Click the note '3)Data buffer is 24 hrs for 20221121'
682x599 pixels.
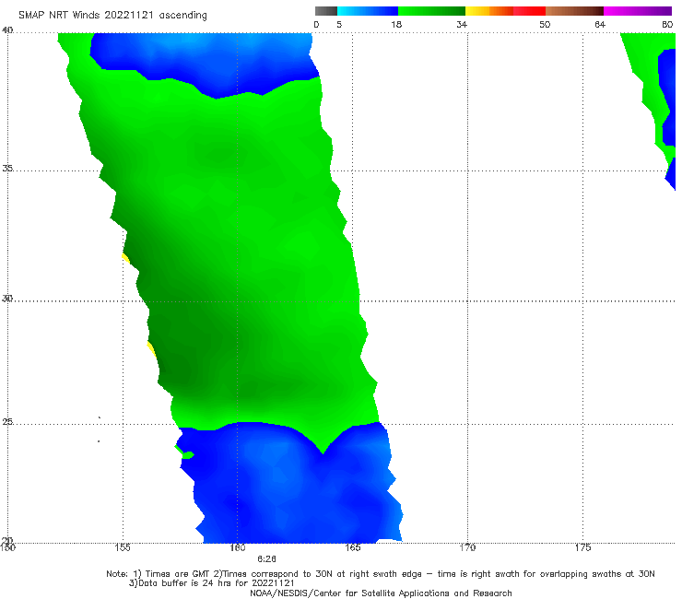pyautogui.click(x=212, y=583)
